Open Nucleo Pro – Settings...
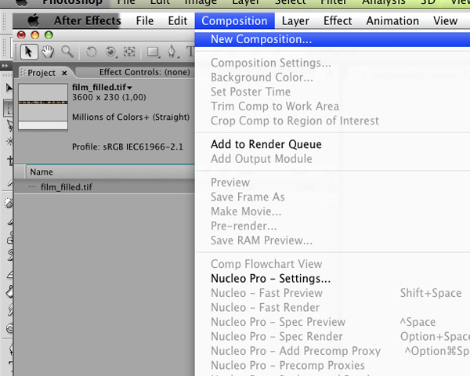 pos(270,278)
